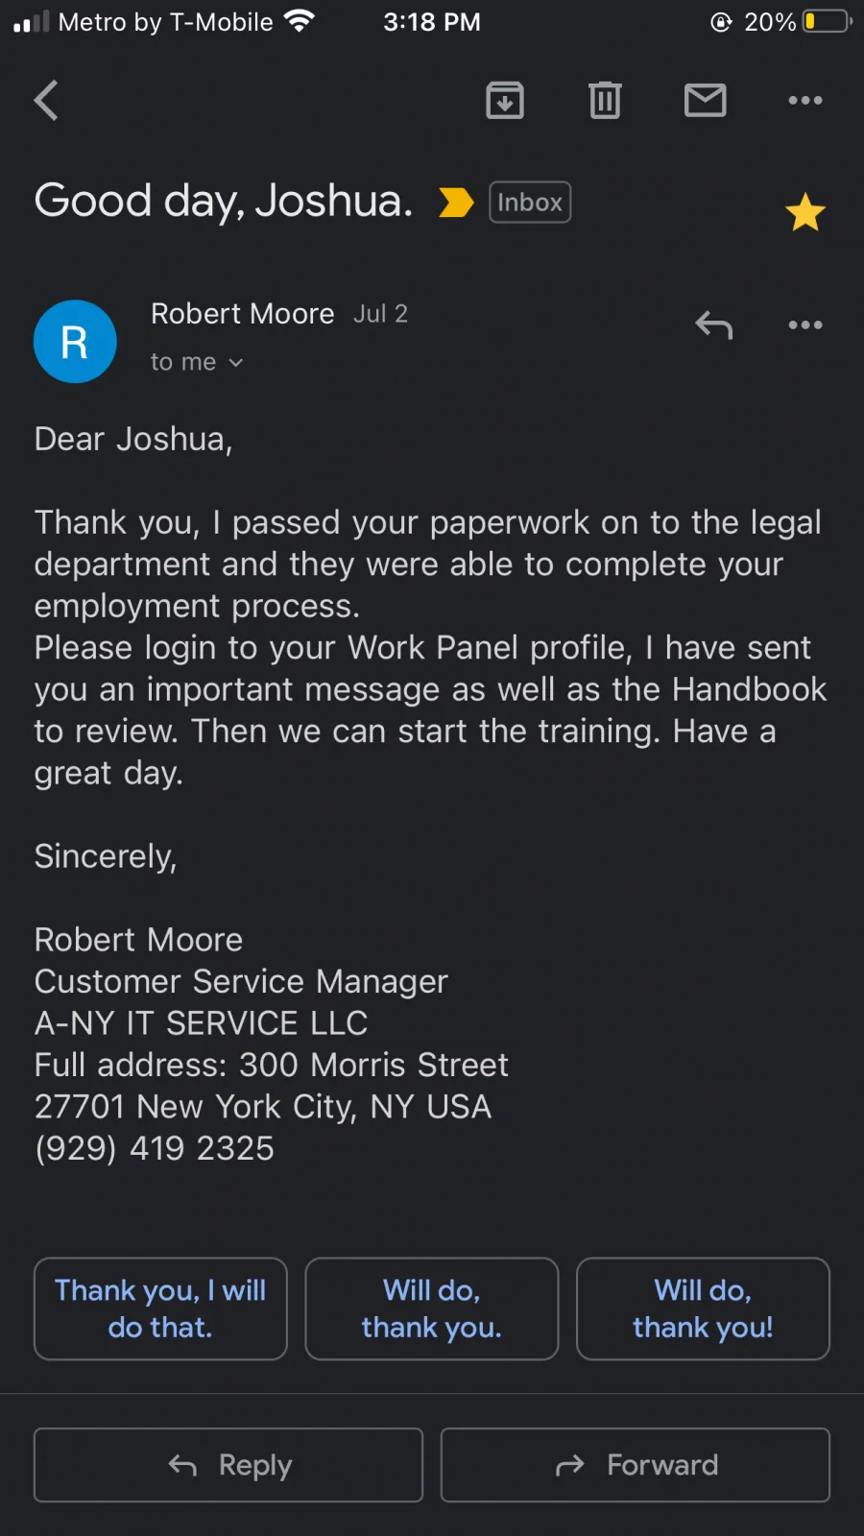This screenshot has height=1536, width=864.
Task: Tap the Inbox label tag
Action: [x=530, y=203]
